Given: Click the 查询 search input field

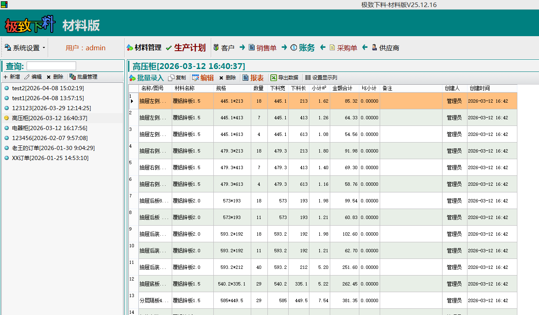Looking at the screenshot, I should coord(51,66).
